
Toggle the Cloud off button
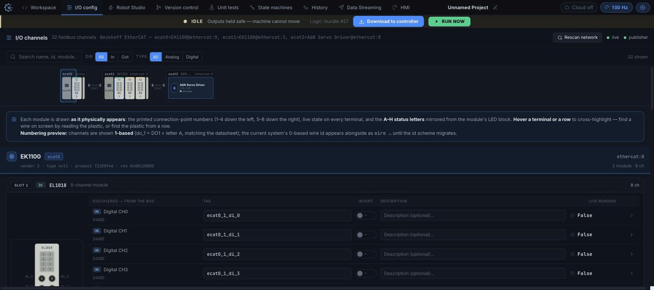579,7
